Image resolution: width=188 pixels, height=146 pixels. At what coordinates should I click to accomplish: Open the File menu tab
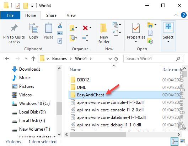(10, 15)
